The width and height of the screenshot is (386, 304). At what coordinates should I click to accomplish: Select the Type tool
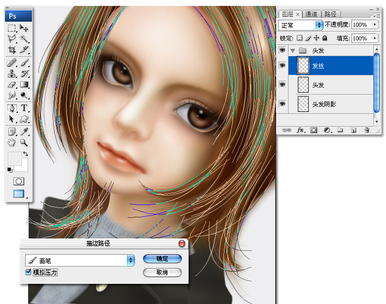pos(24,108)
